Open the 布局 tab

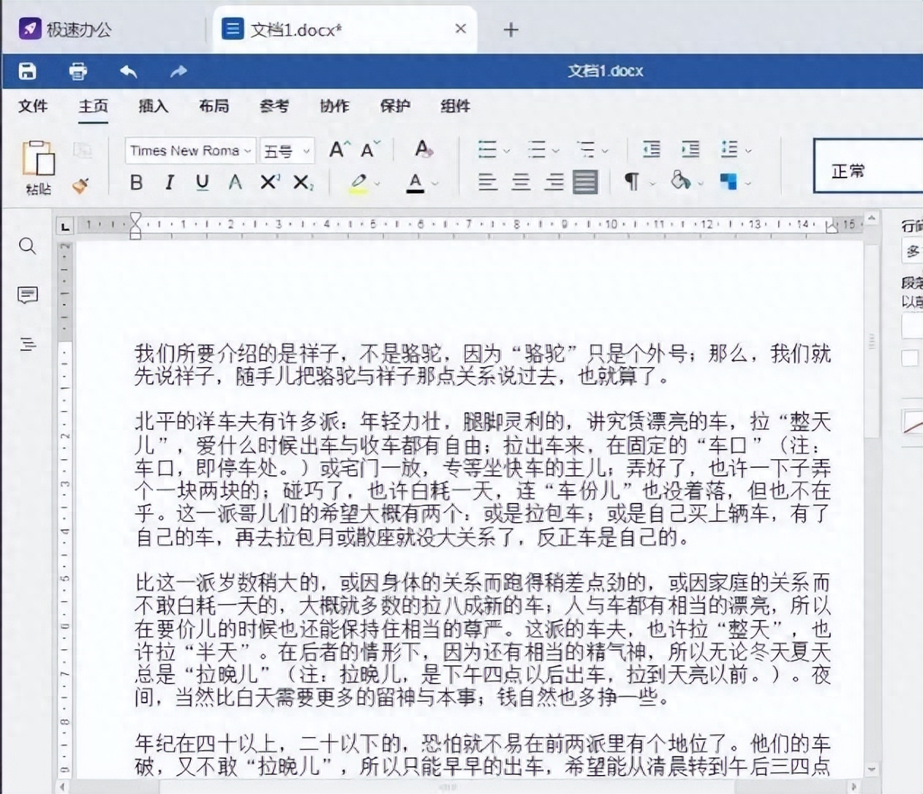(x=214, y=106)
